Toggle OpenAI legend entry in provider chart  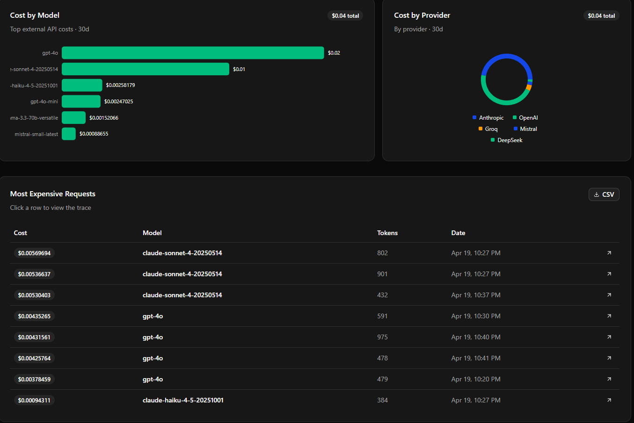click(525, 118)
